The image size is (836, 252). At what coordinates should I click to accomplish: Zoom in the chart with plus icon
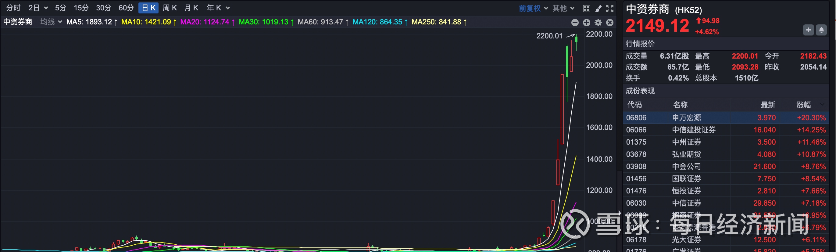coord(586,22)
